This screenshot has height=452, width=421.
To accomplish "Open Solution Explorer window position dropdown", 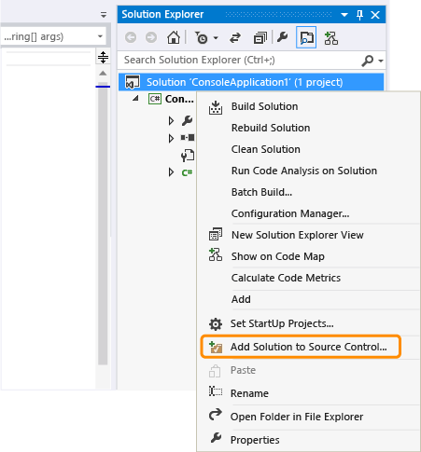I will tap(344, 15).
